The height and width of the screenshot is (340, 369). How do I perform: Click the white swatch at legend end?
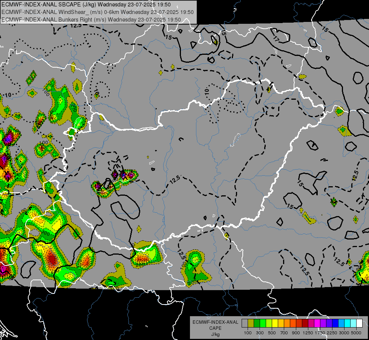tap(359, 323)
